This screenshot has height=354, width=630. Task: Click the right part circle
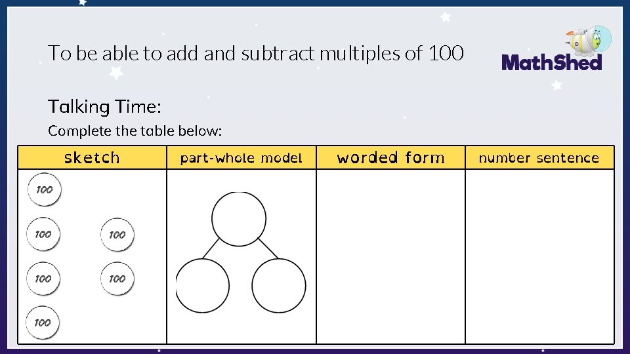(279, 286)
